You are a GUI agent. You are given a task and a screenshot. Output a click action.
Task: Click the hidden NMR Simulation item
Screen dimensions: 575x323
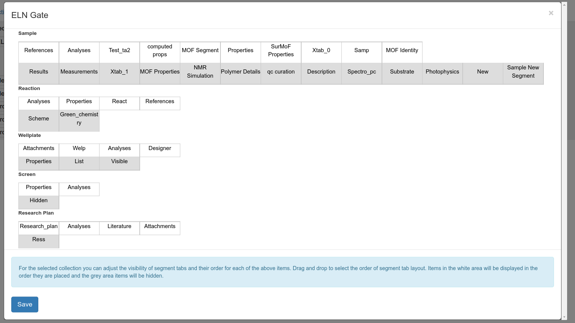click(x=200, y=72)
